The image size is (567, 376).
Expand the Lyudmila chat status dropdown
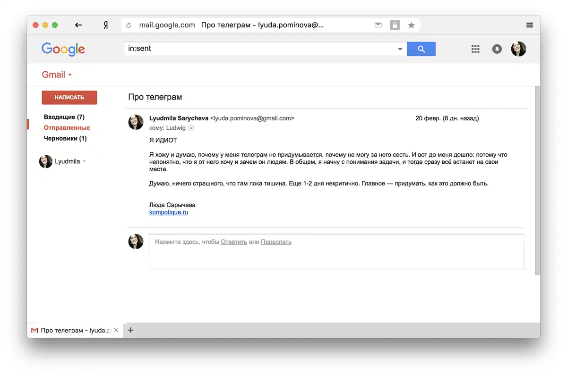pos(84,161)
